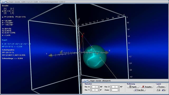
Task: Stop the rotation with Stop Rot.
Action: coord(139,90)
